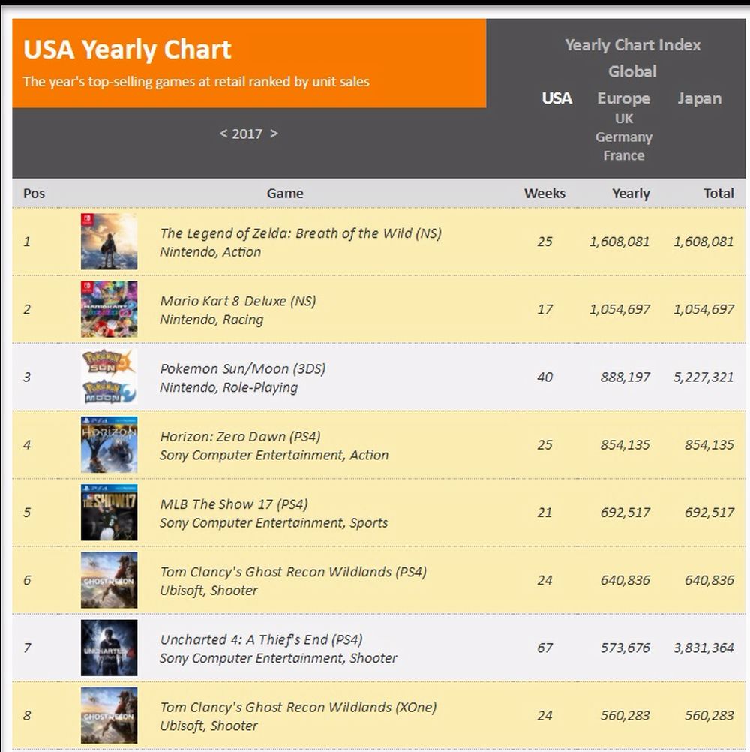Open Uncharted 4 cover thumbnail
Screen dimensions: 750x752
tap(109, 648)
